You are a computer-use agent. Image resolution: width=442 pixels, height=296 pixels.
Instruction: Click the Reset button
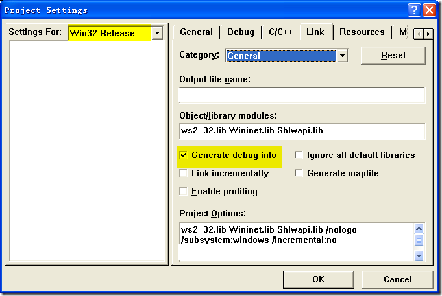click(x=393, y=56)
